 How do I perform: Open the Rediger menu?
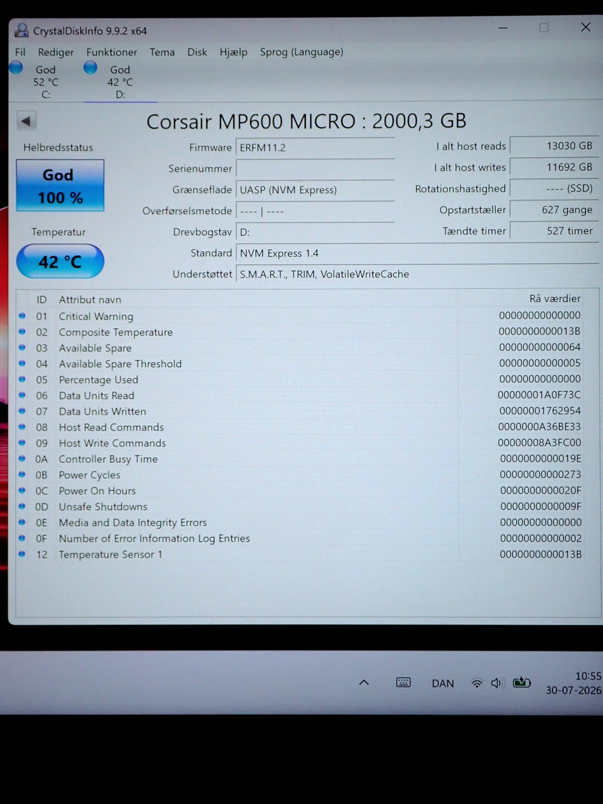pyautogui.click(x=55, y=52)
